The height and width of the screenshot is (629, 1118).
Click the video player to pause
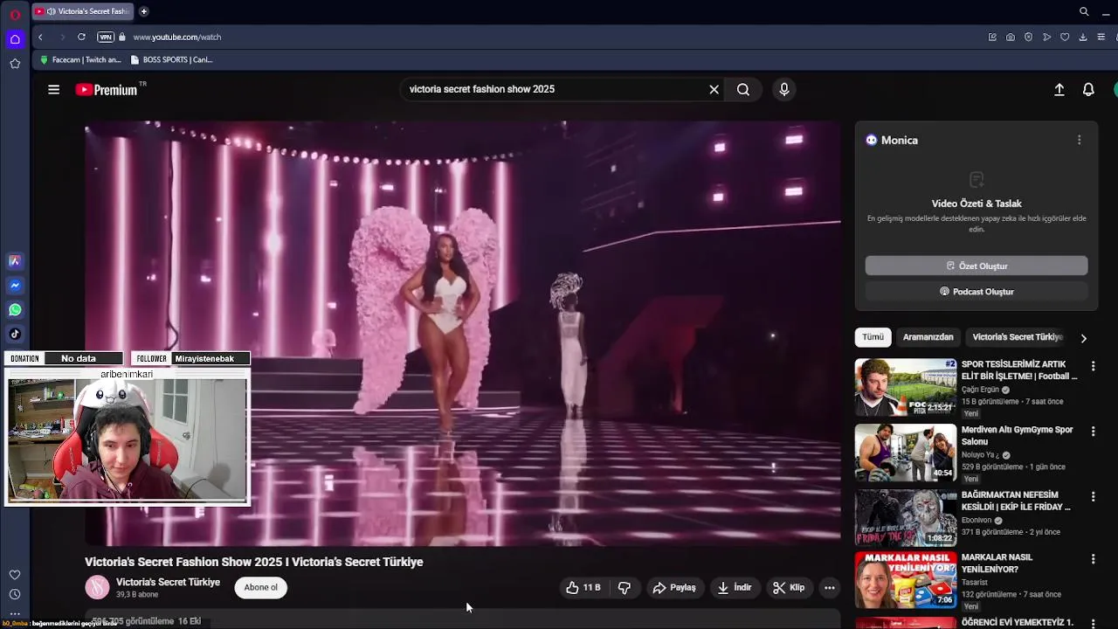(462, 333)
